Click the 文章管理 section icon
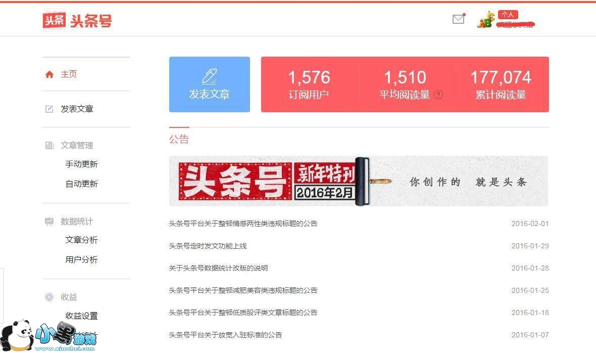This screenshot has height=353, width=596. [49, 145]
